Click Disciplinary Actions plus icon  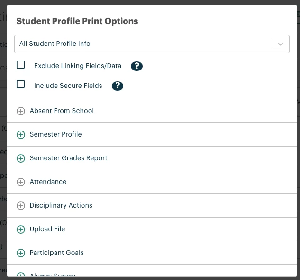click(x=21, y=206)
